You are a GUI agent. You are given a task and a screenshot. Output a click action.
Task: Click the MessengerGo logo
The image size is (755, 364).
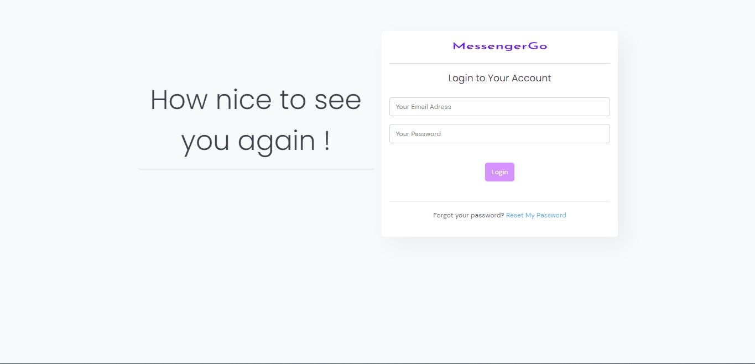click(x=499, y=46)
